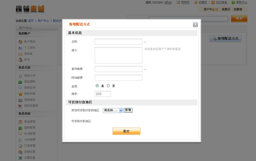
Task: Close the 新增配送方式 dialog
Action: (x=195, y=25)
